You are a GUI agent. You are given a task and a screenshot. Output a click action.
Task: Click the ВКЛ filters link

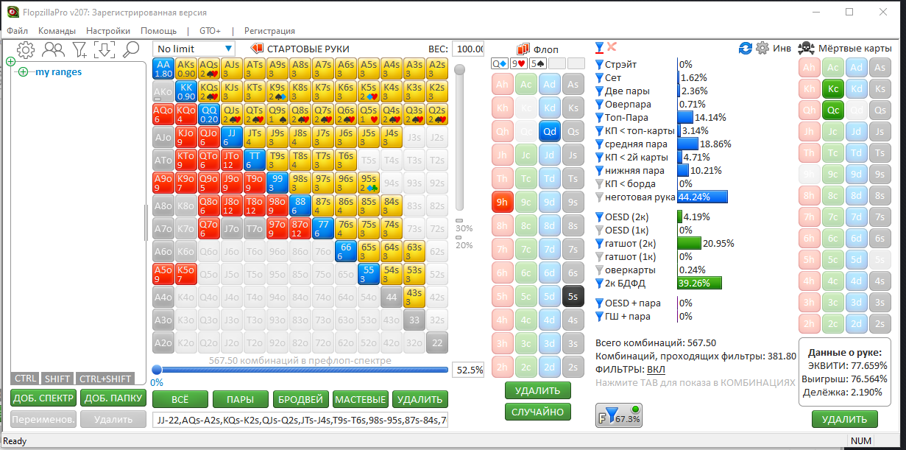pos(655,369)
